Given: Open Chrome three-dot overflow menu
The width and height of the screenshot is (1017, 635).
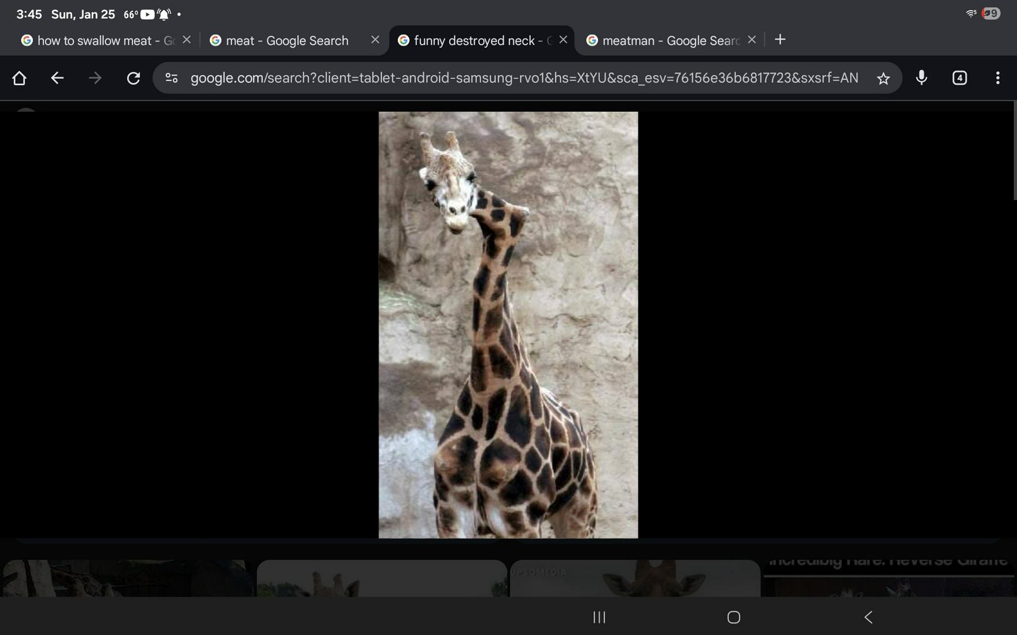Looking at the screenshot, I should tap(997, 78).
